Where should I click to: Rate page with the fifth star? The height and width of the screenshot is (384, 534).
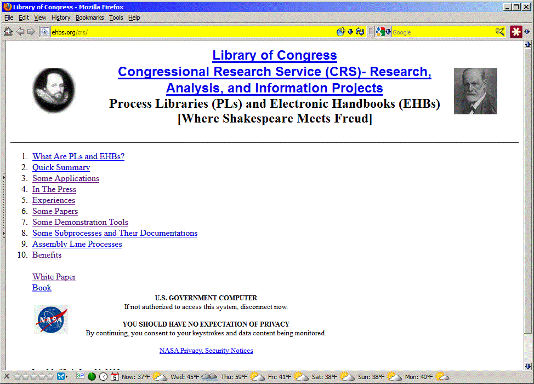coord(50,376)
